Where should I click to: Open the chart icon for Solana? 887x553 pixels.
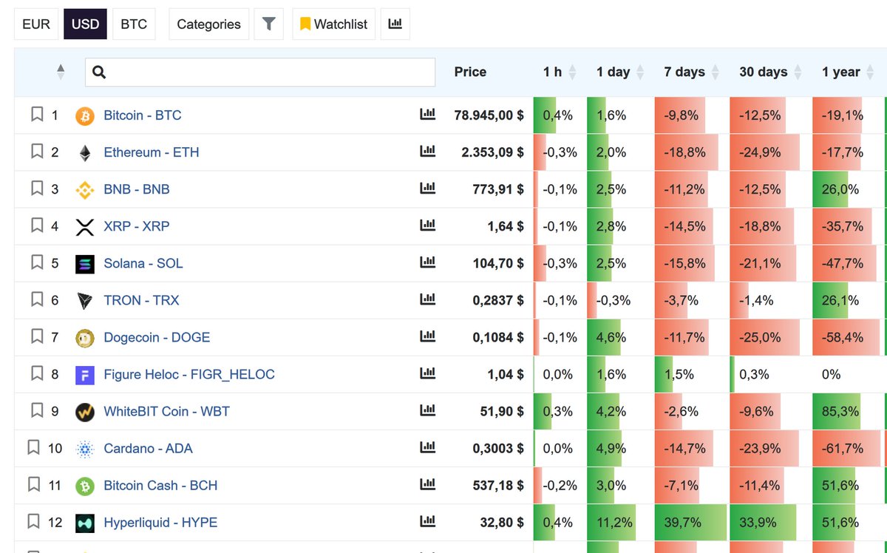click(x=427, y=262)
